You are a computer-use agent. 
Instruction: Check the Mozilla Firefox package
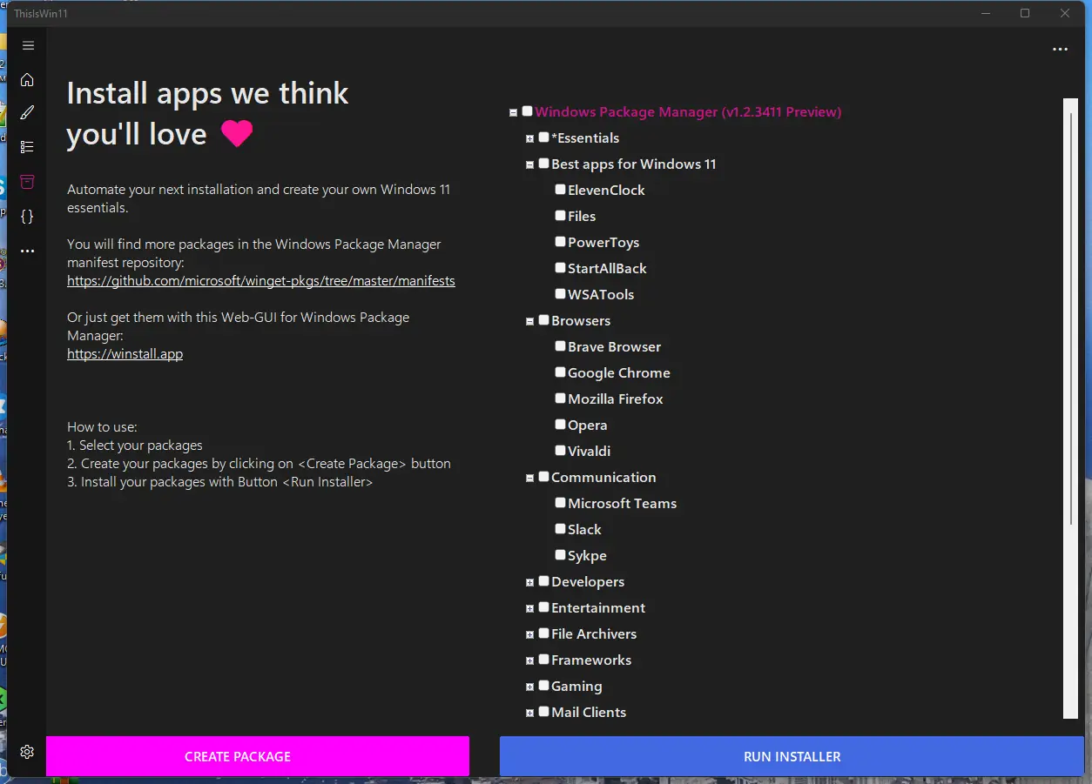[560, 399]
